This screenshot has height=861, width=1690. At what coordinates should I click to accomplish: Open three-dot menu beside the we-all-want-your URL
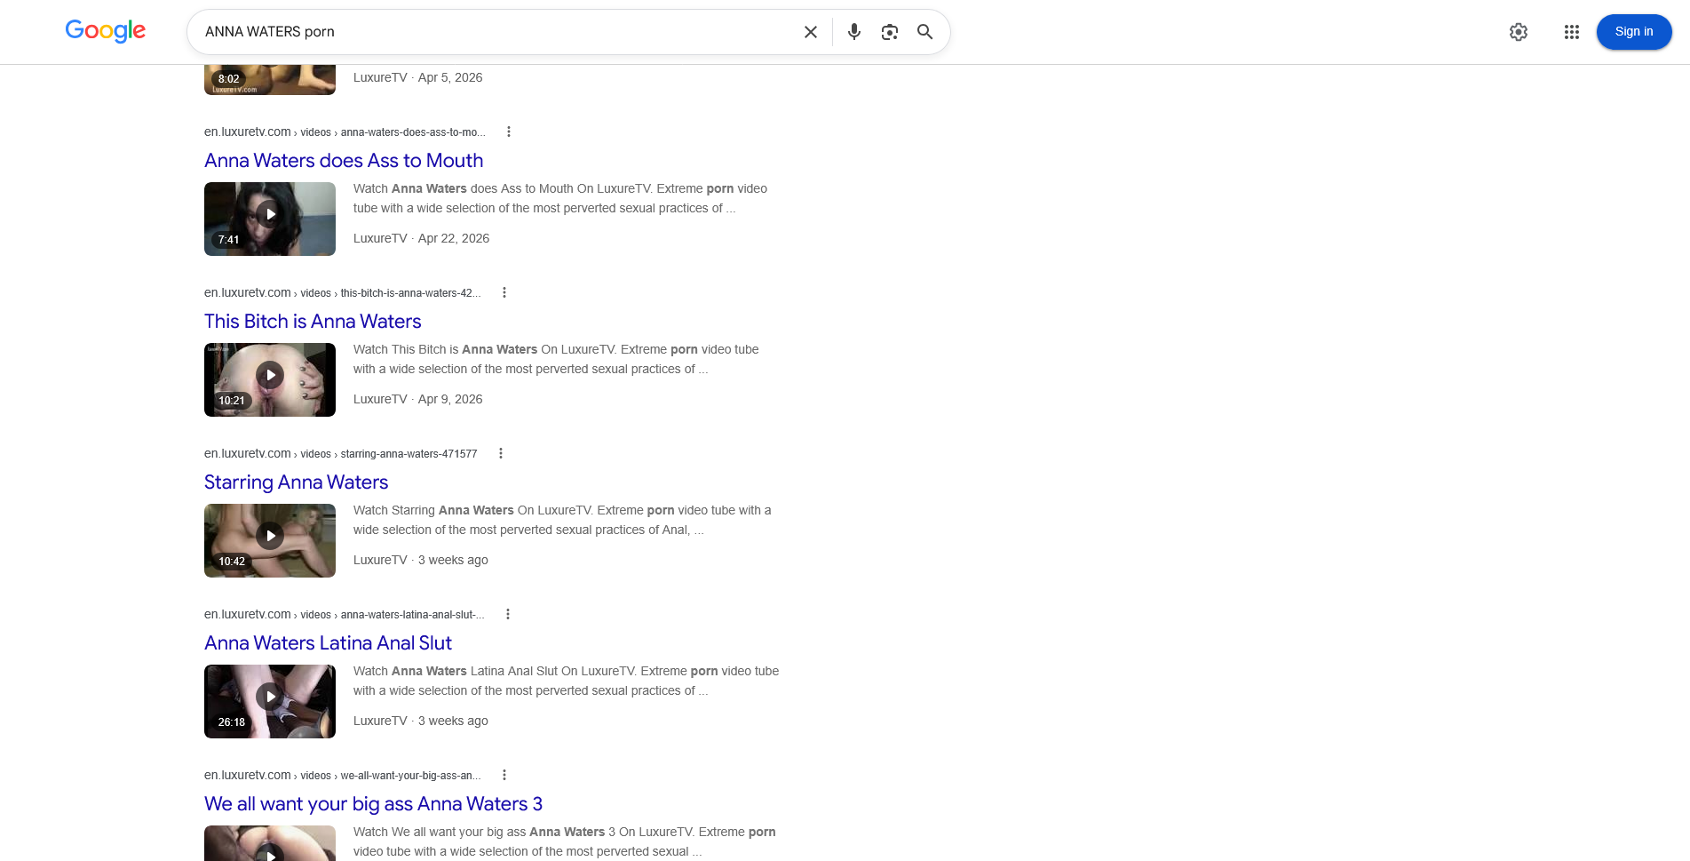click(x=504, y=775)
